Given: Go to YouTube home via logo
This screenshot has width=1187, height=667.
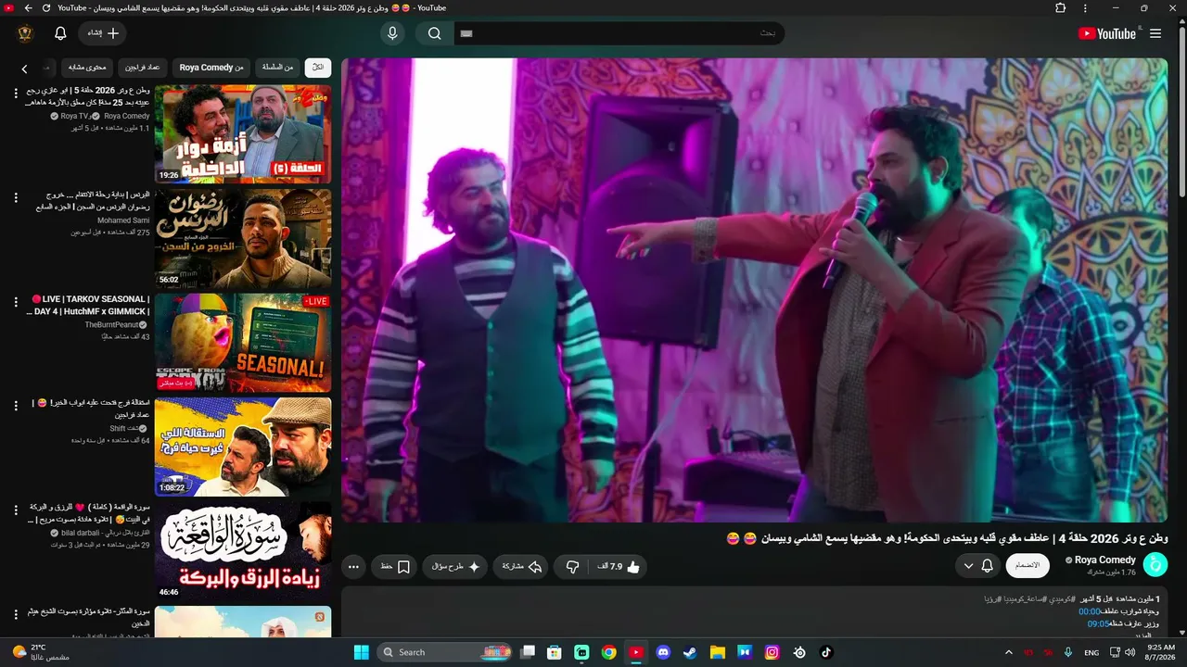Looking at the screenshot, I should 1107,33.
